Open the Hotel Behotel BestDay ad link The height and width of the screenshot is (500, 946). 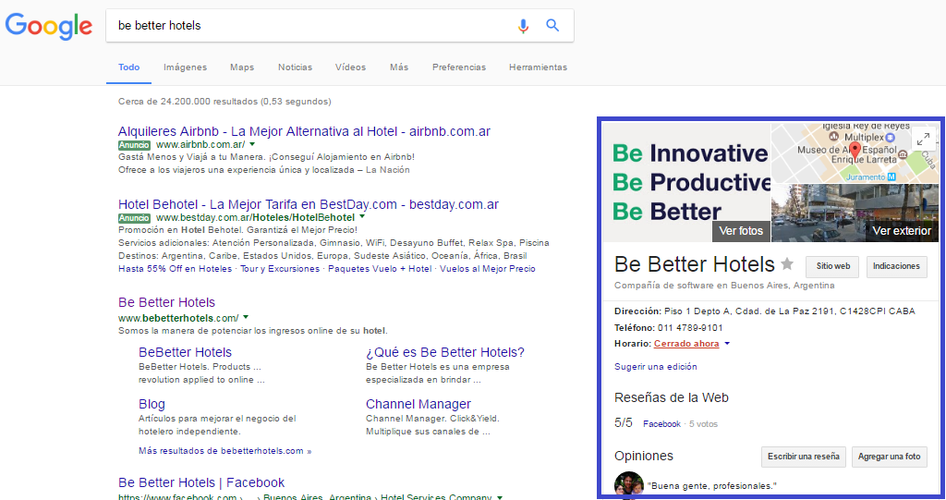coord(309,204)
